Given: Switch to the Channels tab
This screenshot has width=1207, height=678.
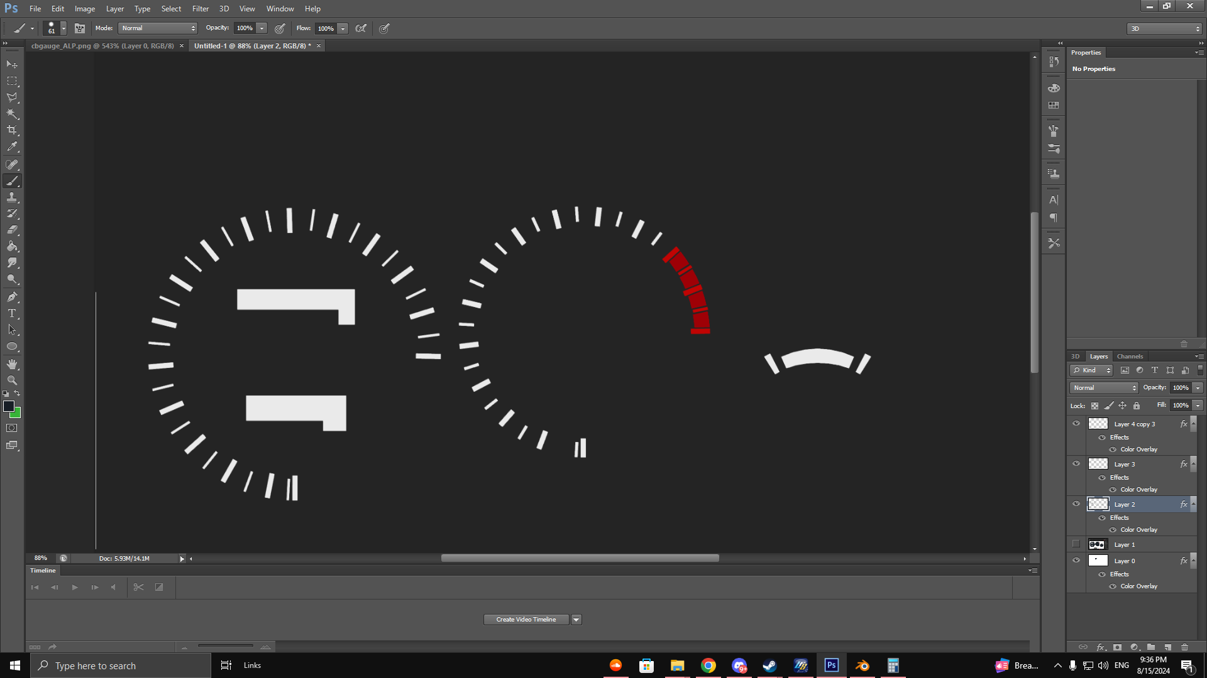Looking at the screenshot, I should click(x=1130, y=357).
